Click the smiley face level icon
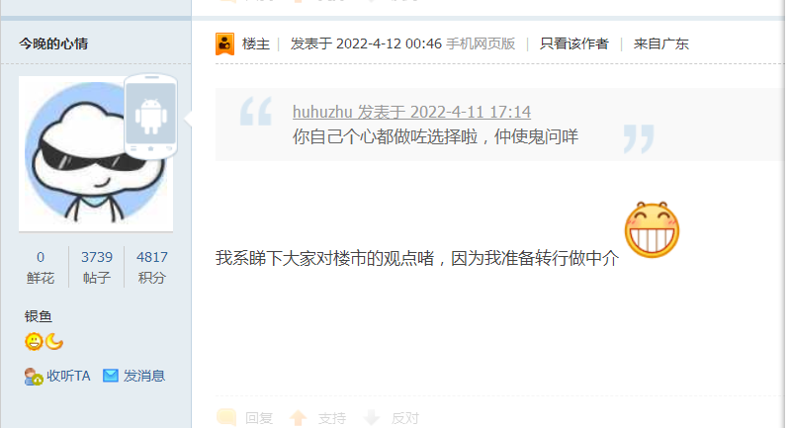790x428 pixels. [34, 342]
